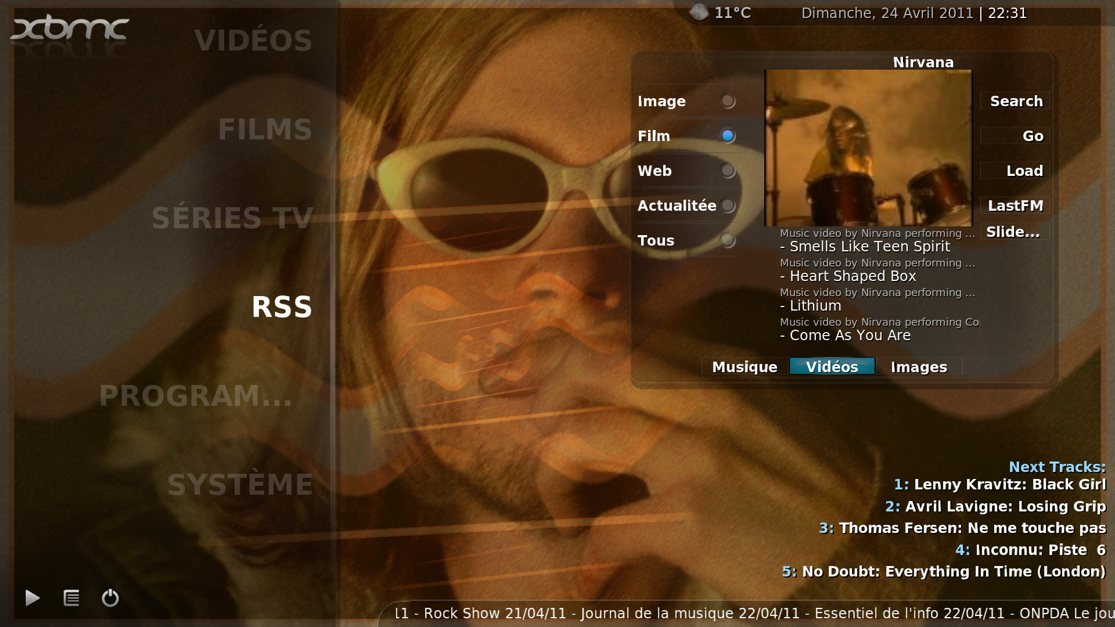Click the Nirvana panel title
The width and height of the screenshot is (1115, 627).
[923, 62]
